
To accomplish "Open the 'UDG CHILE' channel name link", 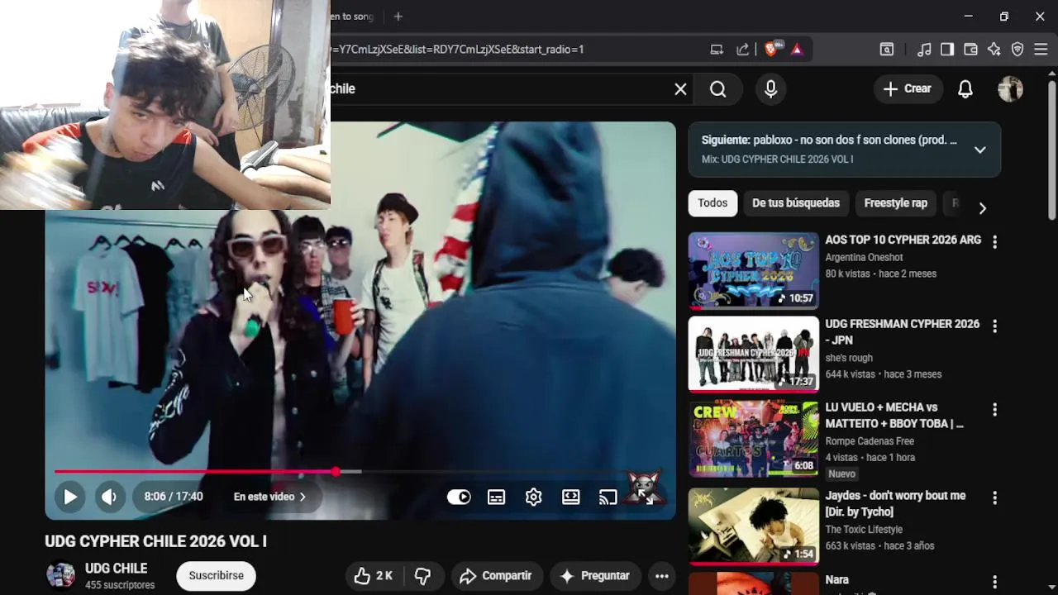I will (x=116, y=569).
